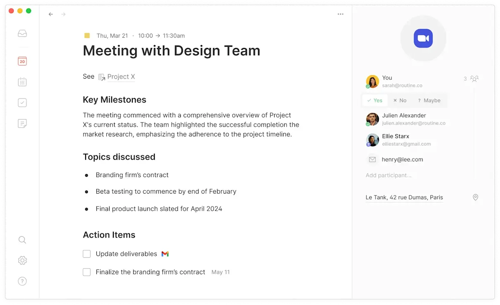Click the sarah@routine.co email
The image size is (500, 305).
click(402, 86)
